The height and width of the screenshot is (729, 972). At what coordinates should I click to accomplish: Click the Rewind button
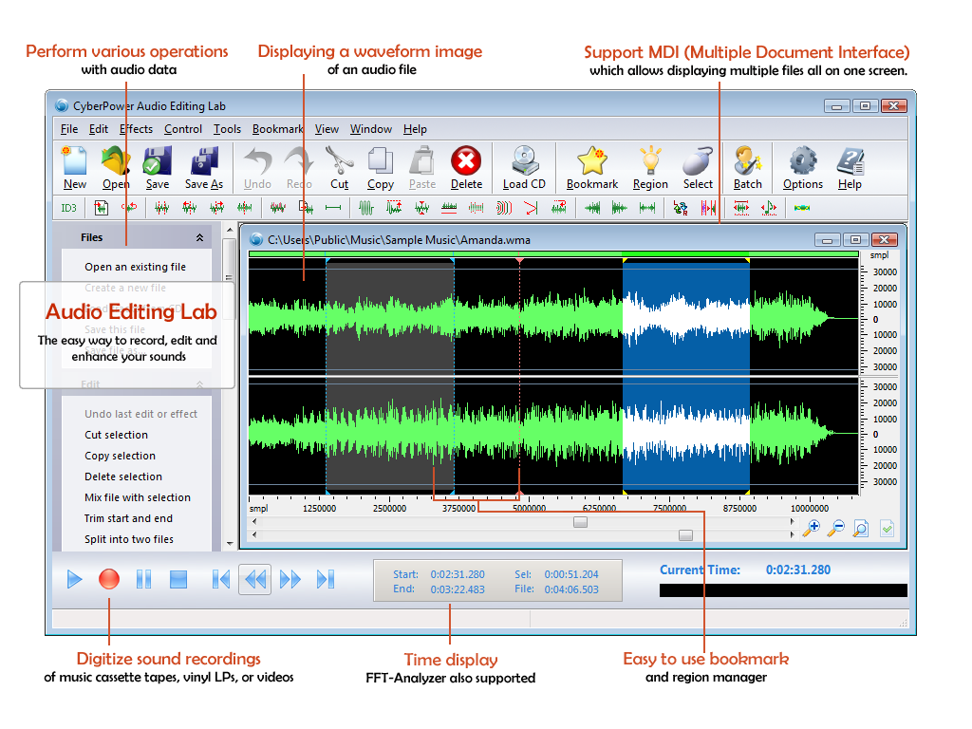[254, 579]
